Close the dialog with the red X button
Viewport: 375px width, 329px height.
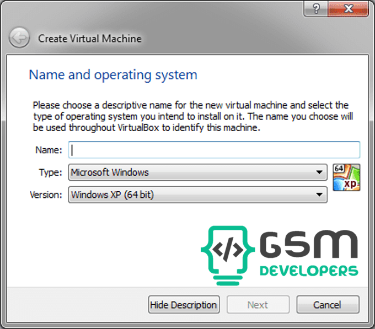[348, 9]
